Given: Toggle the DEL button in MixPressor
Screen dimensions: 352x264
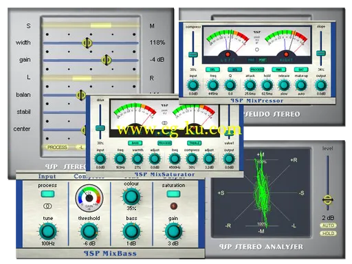Looking at the screenshot, I should coord(212,69).
